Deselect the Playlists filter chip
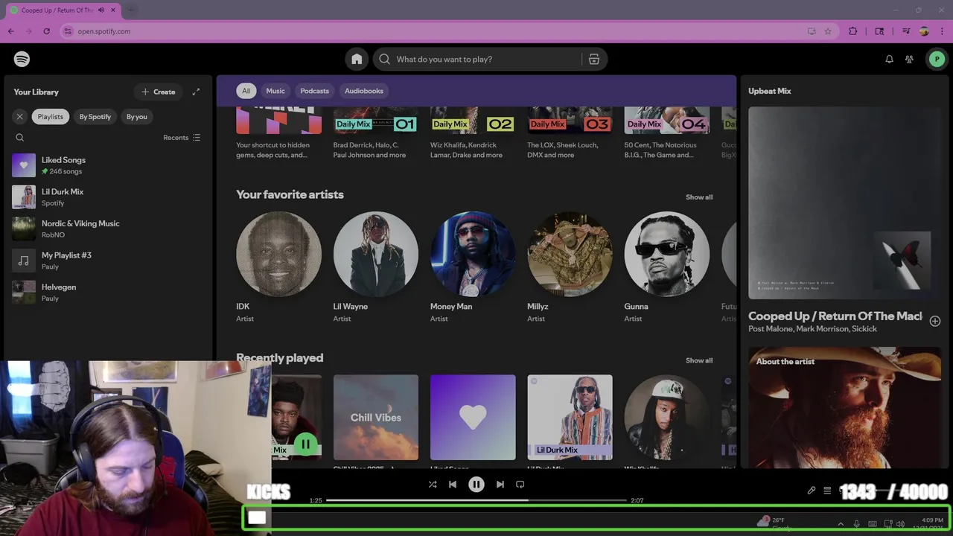The height and width of the screenshot is (536, 953). coord(51,116)
